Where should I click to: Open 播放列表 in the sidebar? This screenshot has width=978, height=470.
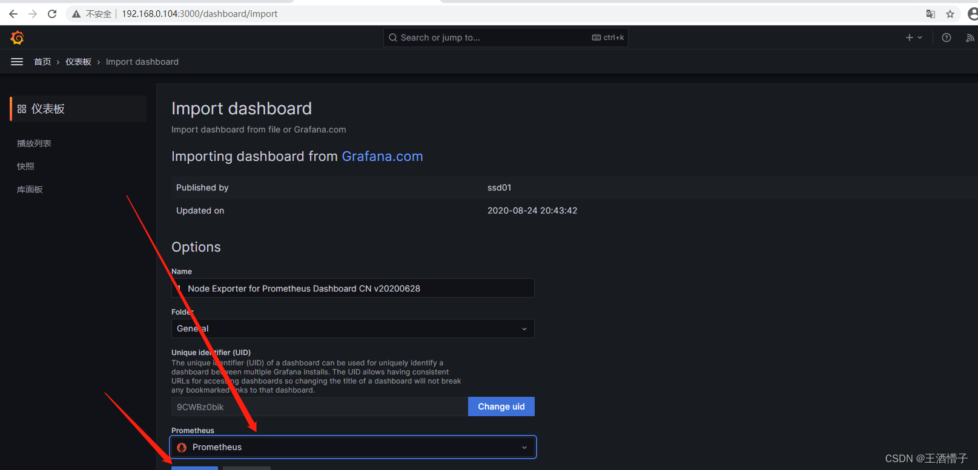(x=34, y=143)
